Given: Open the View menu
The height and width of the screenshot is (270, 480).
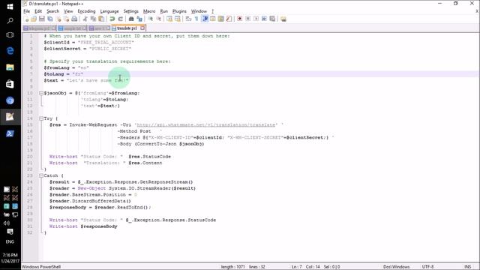Looking at the screenshot, I should [68, 11].
